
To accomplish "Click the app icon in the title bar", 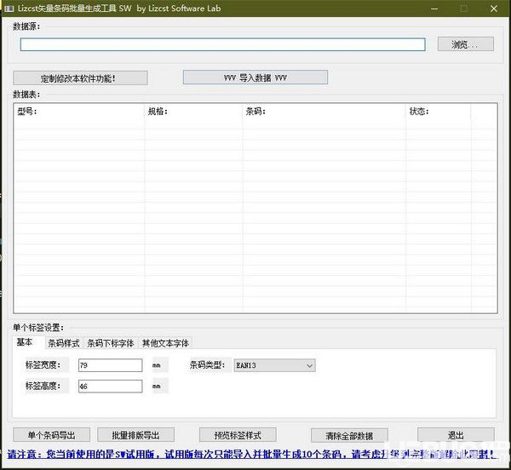I will tap(9, 9).
